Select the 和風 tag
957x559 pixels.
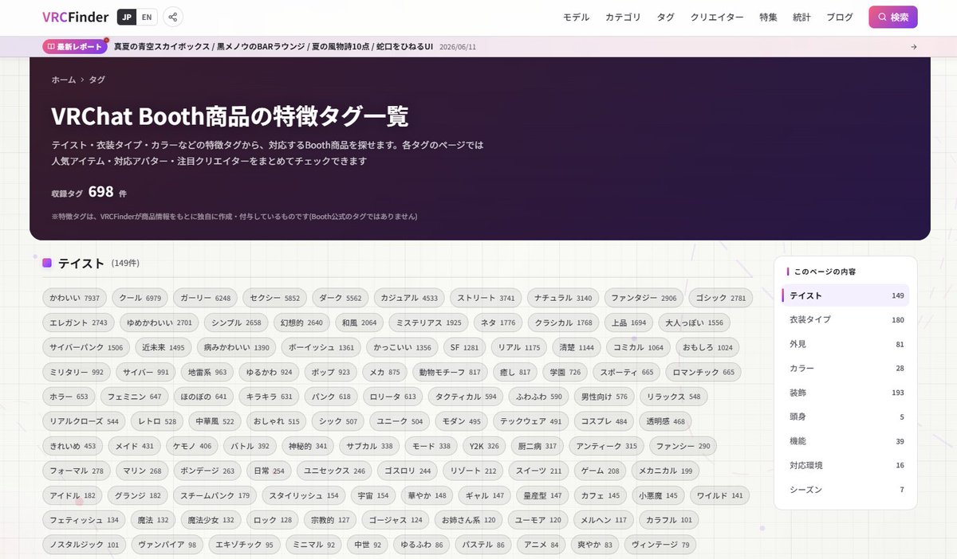point(359,322)
